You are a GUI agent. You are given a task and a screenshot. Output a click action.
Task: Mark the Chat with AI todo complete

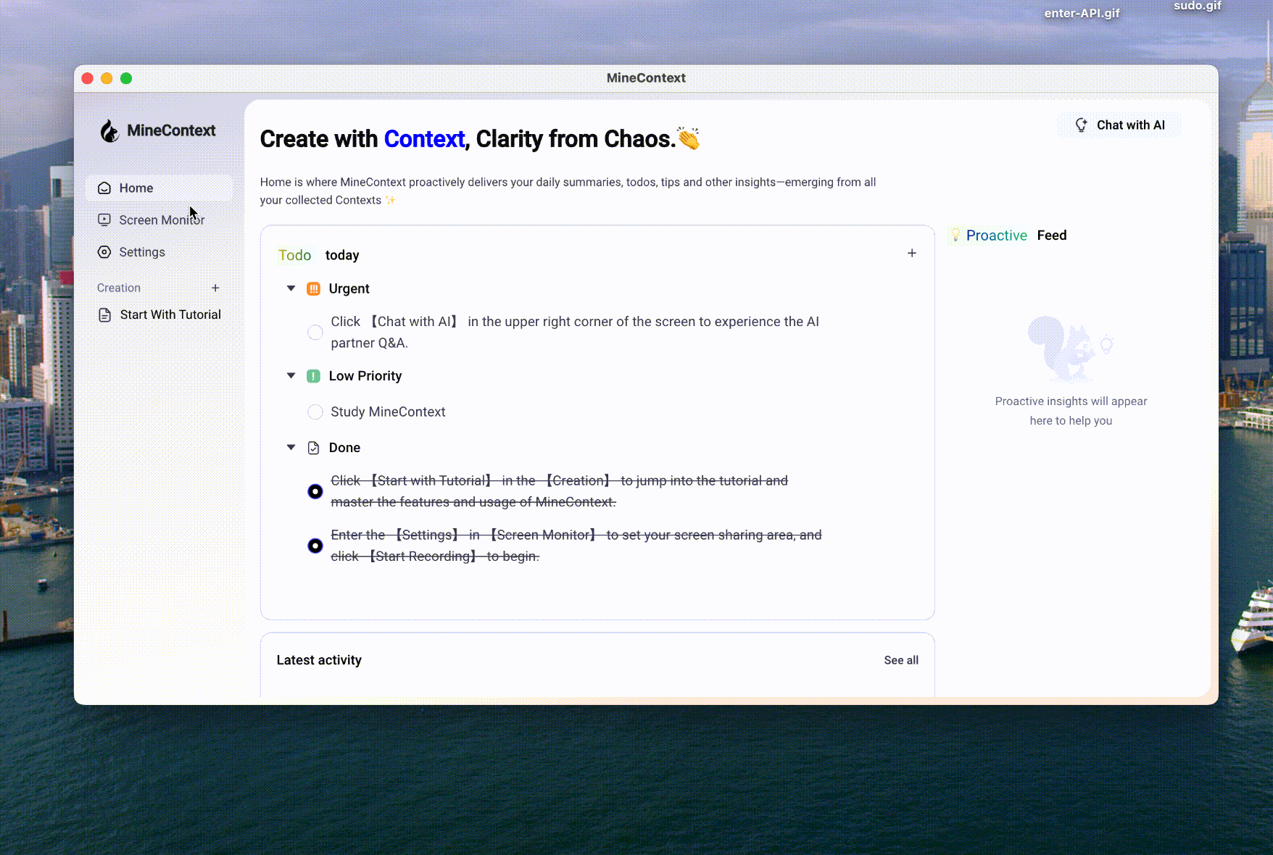[x=315, y=333]
